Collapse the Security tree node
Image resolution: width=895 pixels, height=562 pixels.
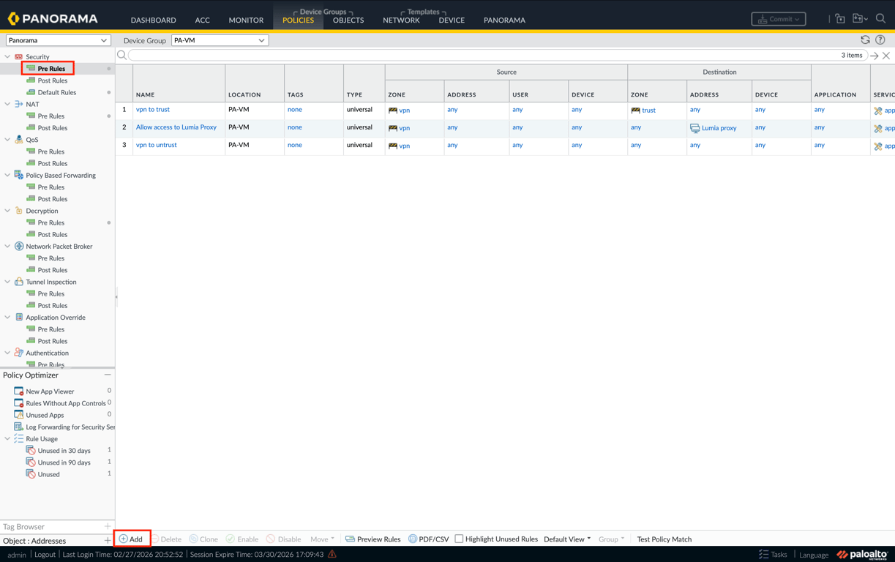pos(8,57)
